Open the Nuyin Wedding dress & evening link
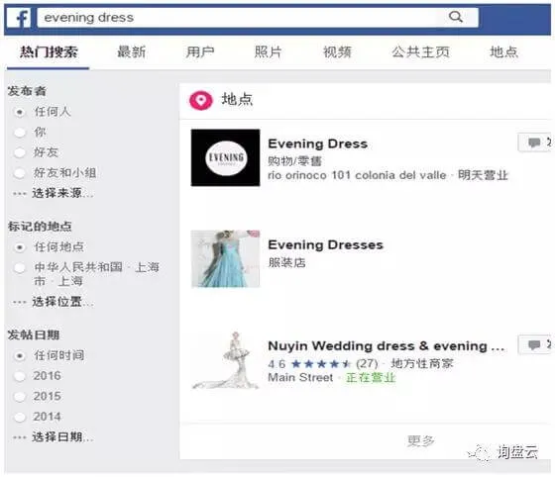The image size is (555, 477). [387, 346]
